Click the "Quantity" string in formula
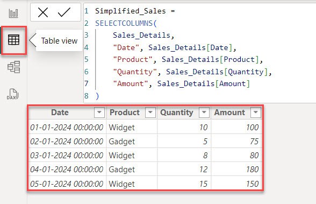The height and width of the screenshot is (204, 316). tap(135, 72)
